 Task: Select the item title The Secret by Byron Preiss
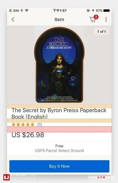[x=59, y=113]
